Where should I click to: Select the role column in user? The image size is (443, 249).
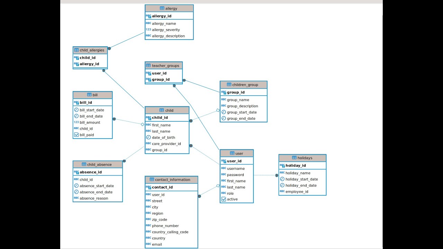(x=230, y=194)
